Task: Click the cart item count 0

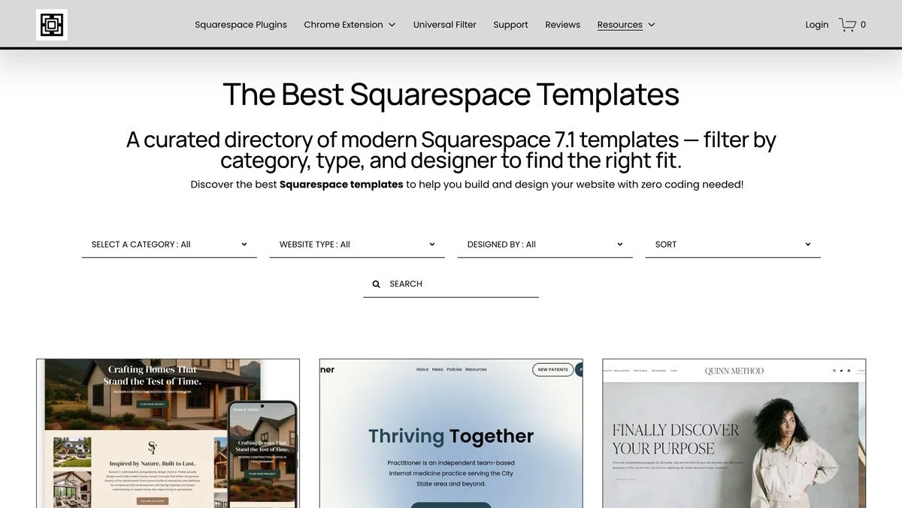Action: coord(863,25)
